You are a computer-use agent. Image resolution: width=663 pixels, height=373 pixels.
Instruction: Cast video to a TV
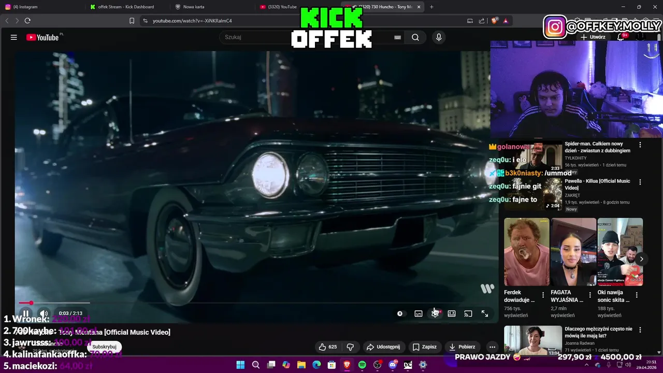tap(468, 313)
